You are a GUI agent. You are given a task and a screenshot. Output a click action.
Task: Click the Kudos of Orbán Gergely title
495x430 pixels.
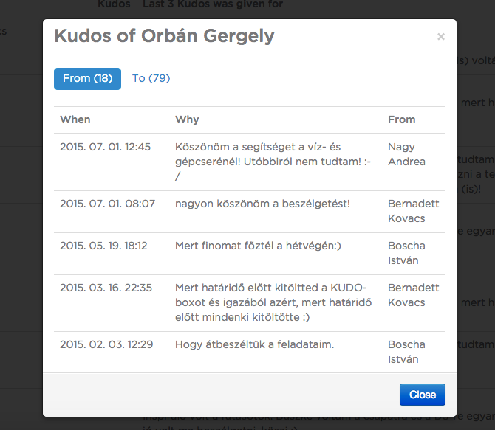coord(164,36)
